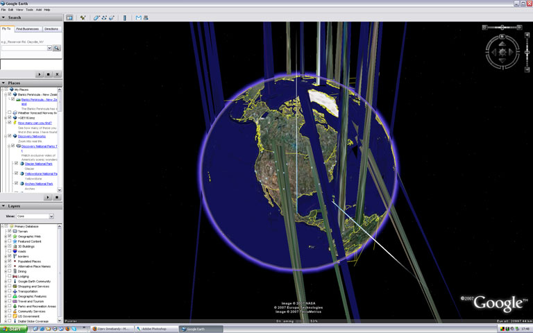The image size is (533, 333).
Task: Click the magnifier Search button
Action: coord(57,48)
